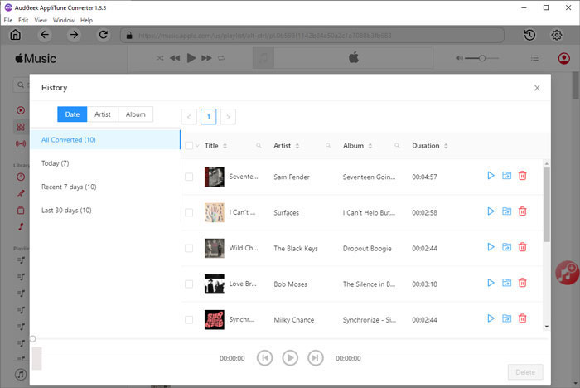Tick checkbox for Milky Chance row
Viewport: 580px width, 388px height.
pyautogui.click(x=189, y=320)
